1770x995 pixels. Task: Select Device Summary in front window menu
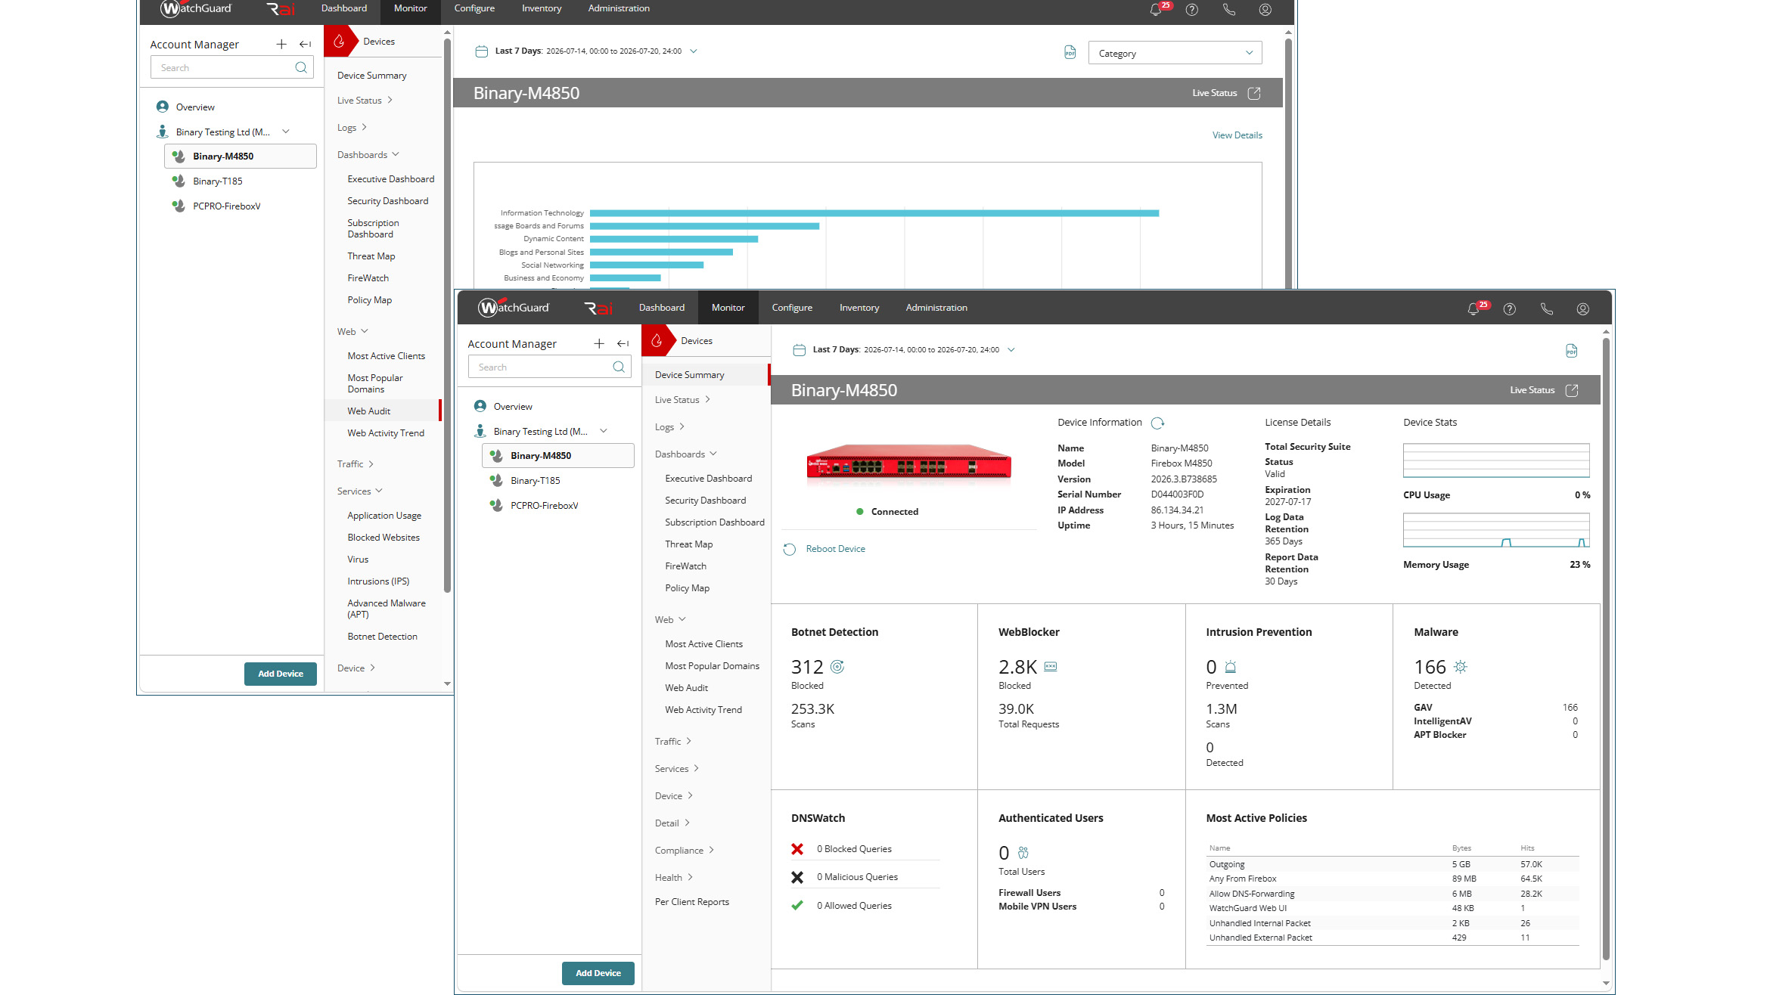pos(706,375)
